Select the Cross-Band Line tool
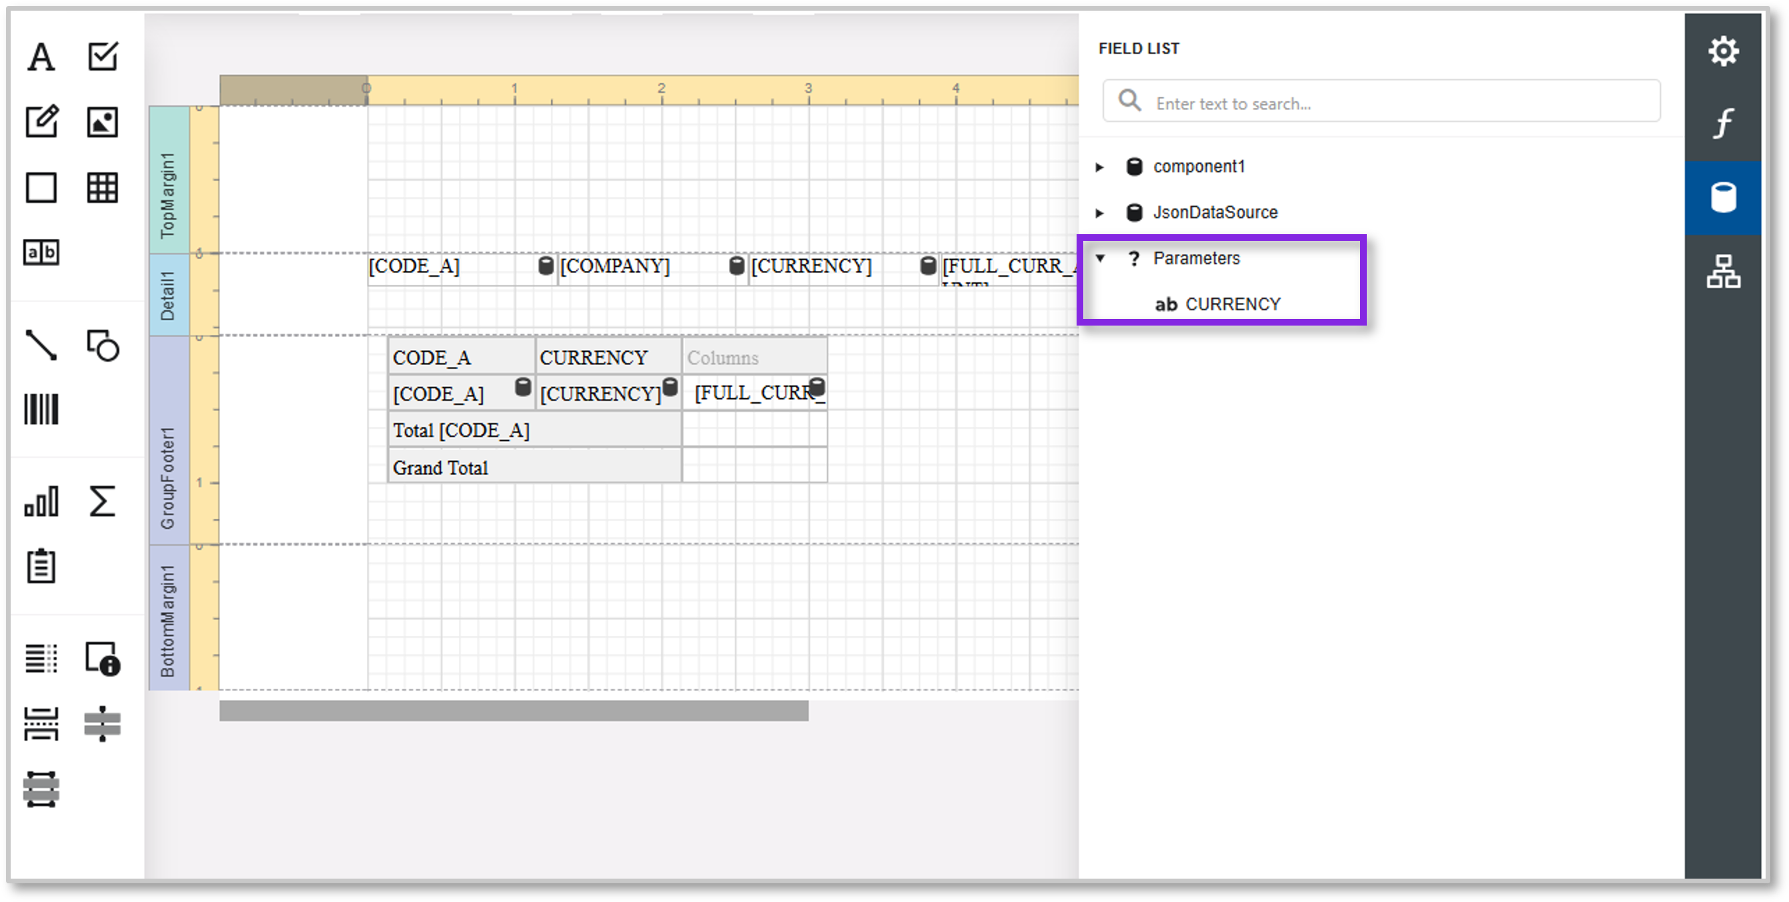This screenshot has width=1789, height=902. (x=103, y=724)
